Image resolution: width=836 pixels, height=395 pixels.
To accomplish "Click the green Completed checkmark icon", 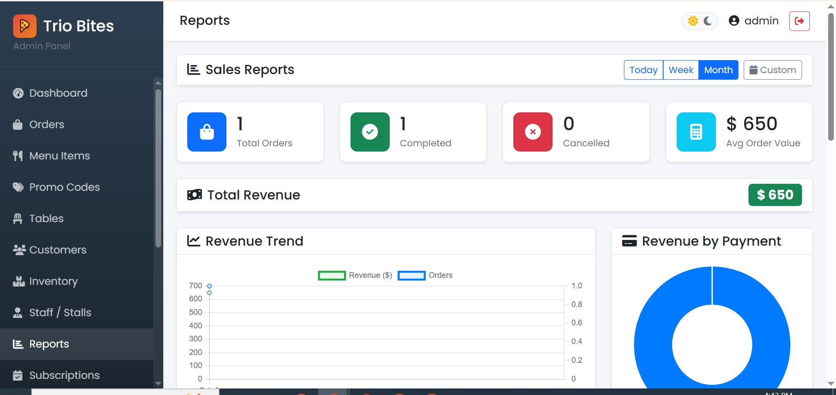I will point(370,132).
